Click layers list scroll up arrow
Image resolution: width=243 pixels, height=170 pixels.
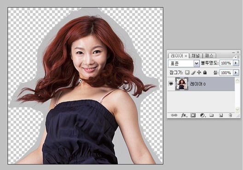pos(237,80)
